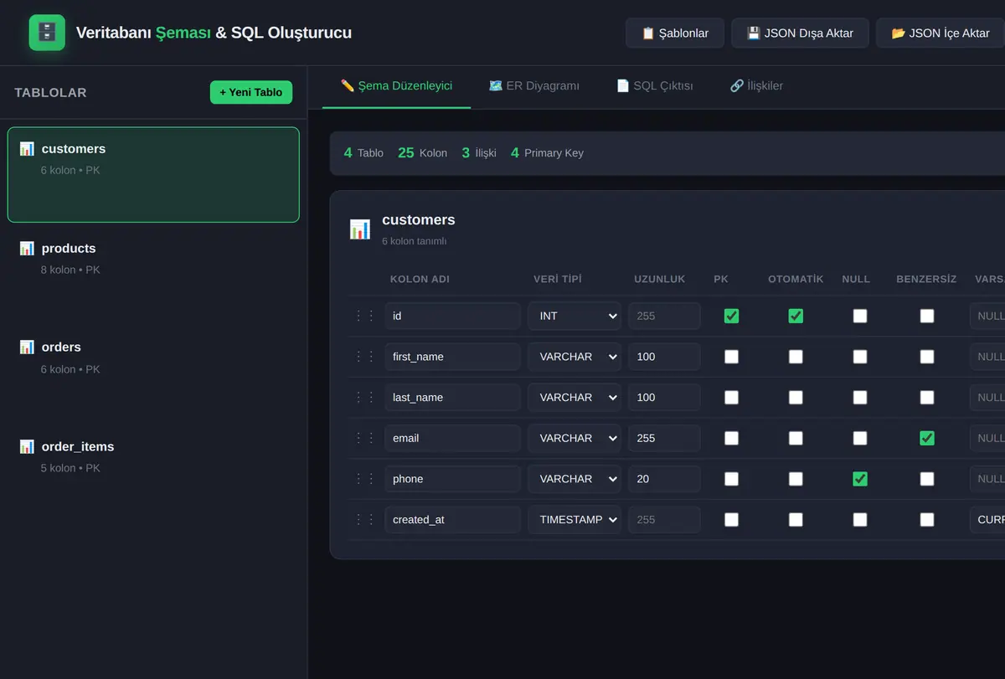Open the SQL Çıktısı tab
Viewport: 1005px width, 679px height.
655,86
